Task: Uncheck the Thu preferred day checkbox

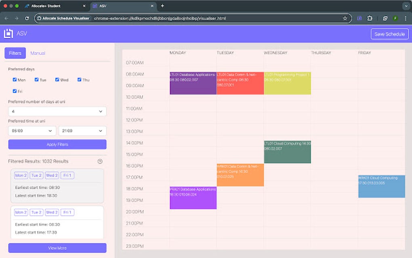Action: (79, 80)
